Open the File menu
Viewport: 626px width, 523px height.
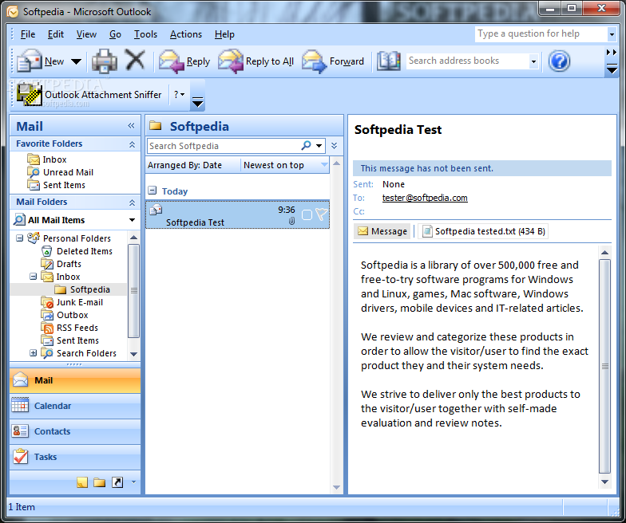point(27,34)
